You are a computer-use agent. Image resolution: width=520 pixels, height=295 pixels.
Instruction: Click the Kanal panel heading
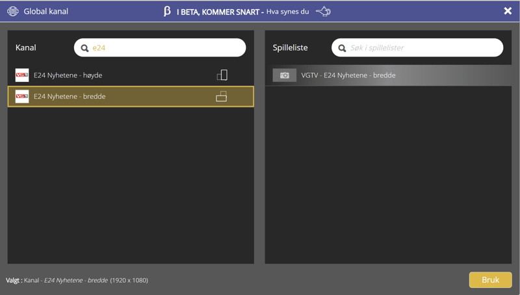point(26,47)
